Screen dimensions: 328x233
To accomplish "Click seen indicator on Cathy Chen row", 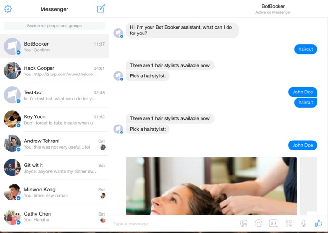I will [x=103, y=220].
